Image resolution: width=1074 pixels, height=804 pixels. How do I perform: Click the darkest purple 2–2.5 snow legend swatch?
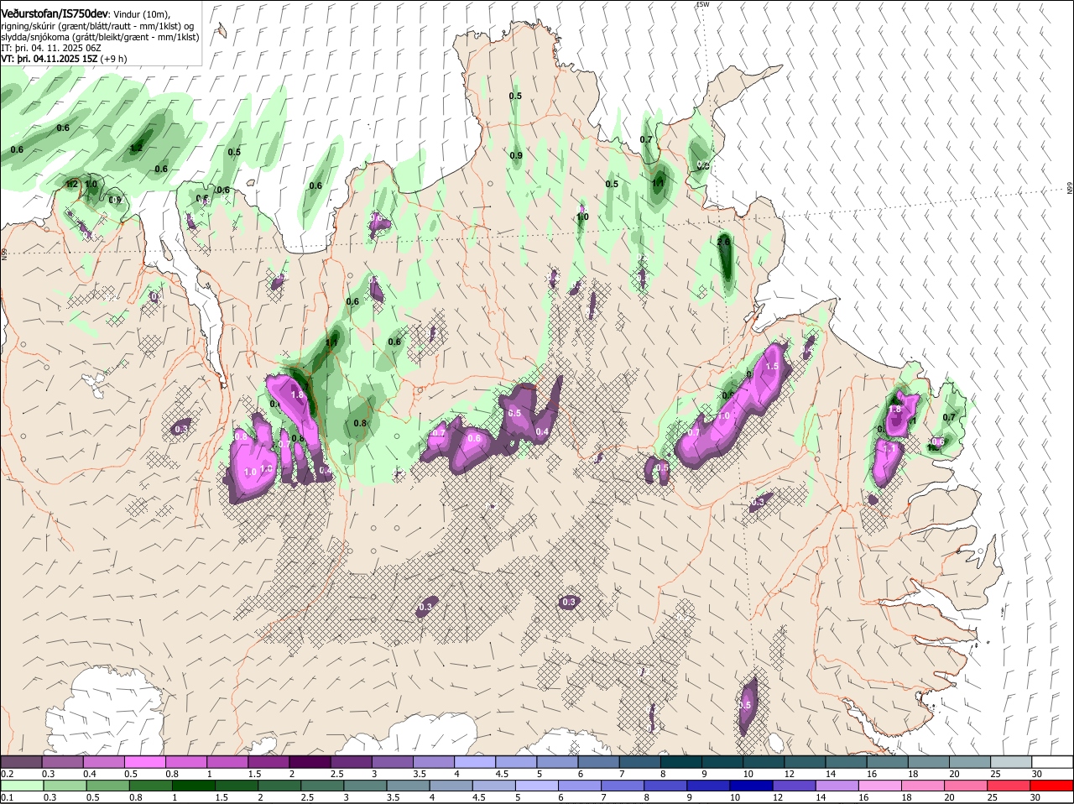(310, 761)
